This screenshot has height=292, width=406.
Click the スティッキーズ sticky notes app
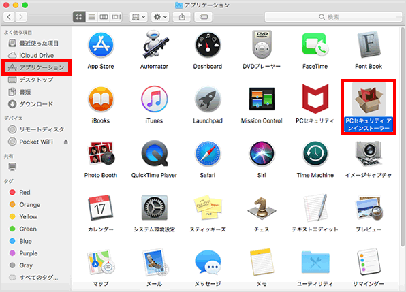coord(208,208)
